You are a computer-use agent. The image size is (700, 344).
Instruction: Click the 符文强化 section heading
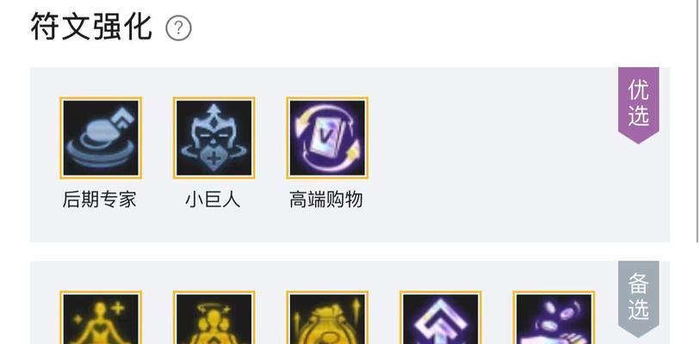tap(91, 28)
